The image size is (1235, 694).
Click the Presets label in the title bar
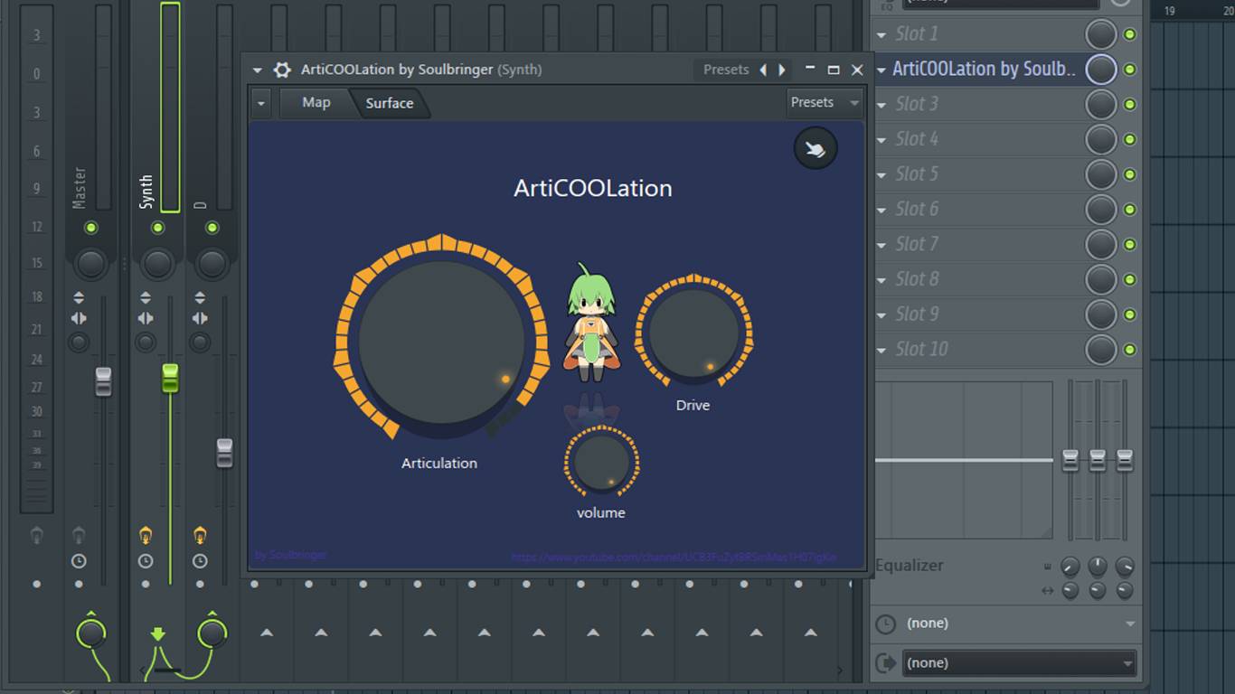point(726,70)
